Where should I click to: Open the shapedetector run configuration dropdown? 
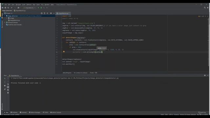point(29,8)
